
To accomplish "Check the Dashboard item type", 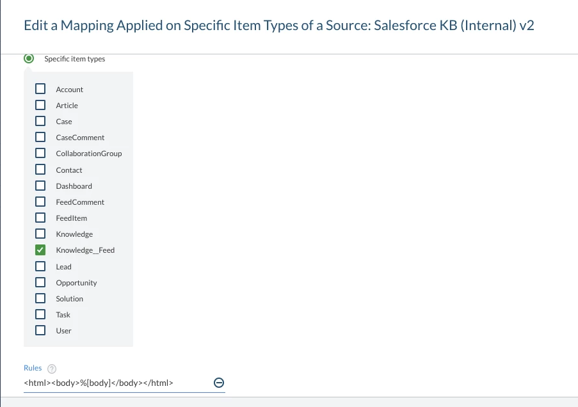I will click(x=40, y=185).
